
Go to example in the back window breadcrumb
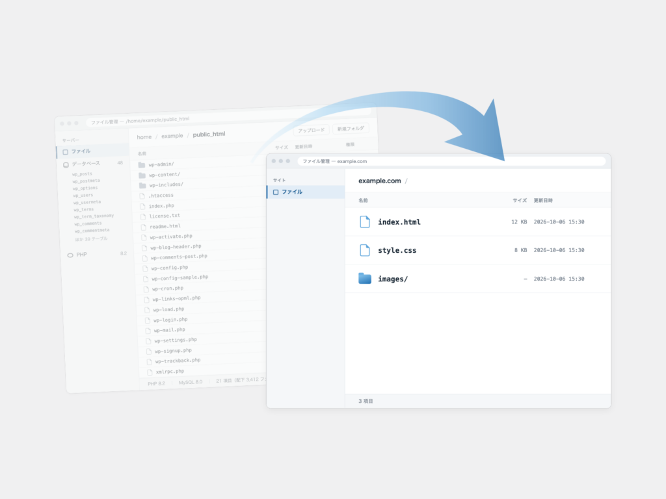pyautogui.click(x=172, y=136)
